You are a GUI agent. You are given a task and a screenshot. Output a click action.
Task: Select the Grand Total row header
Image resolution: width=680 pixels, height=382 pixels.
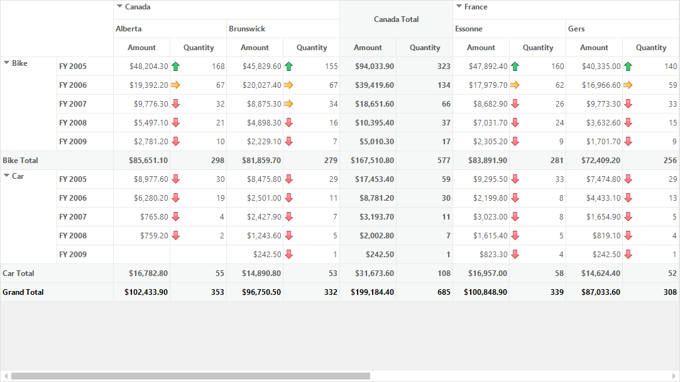(57, 292)
